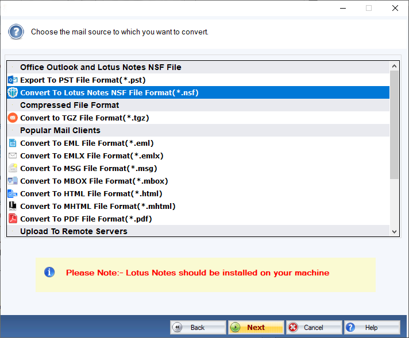Click the EML file format icon
This screenshot has height=338, width=409.
click(13, 143)
